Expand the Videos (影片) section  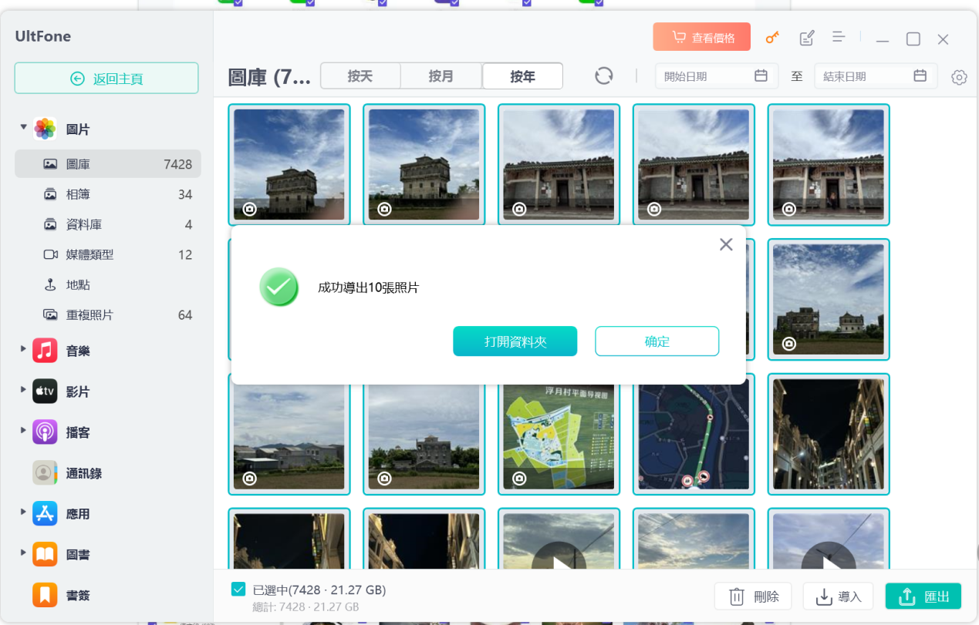click(22, 391)
